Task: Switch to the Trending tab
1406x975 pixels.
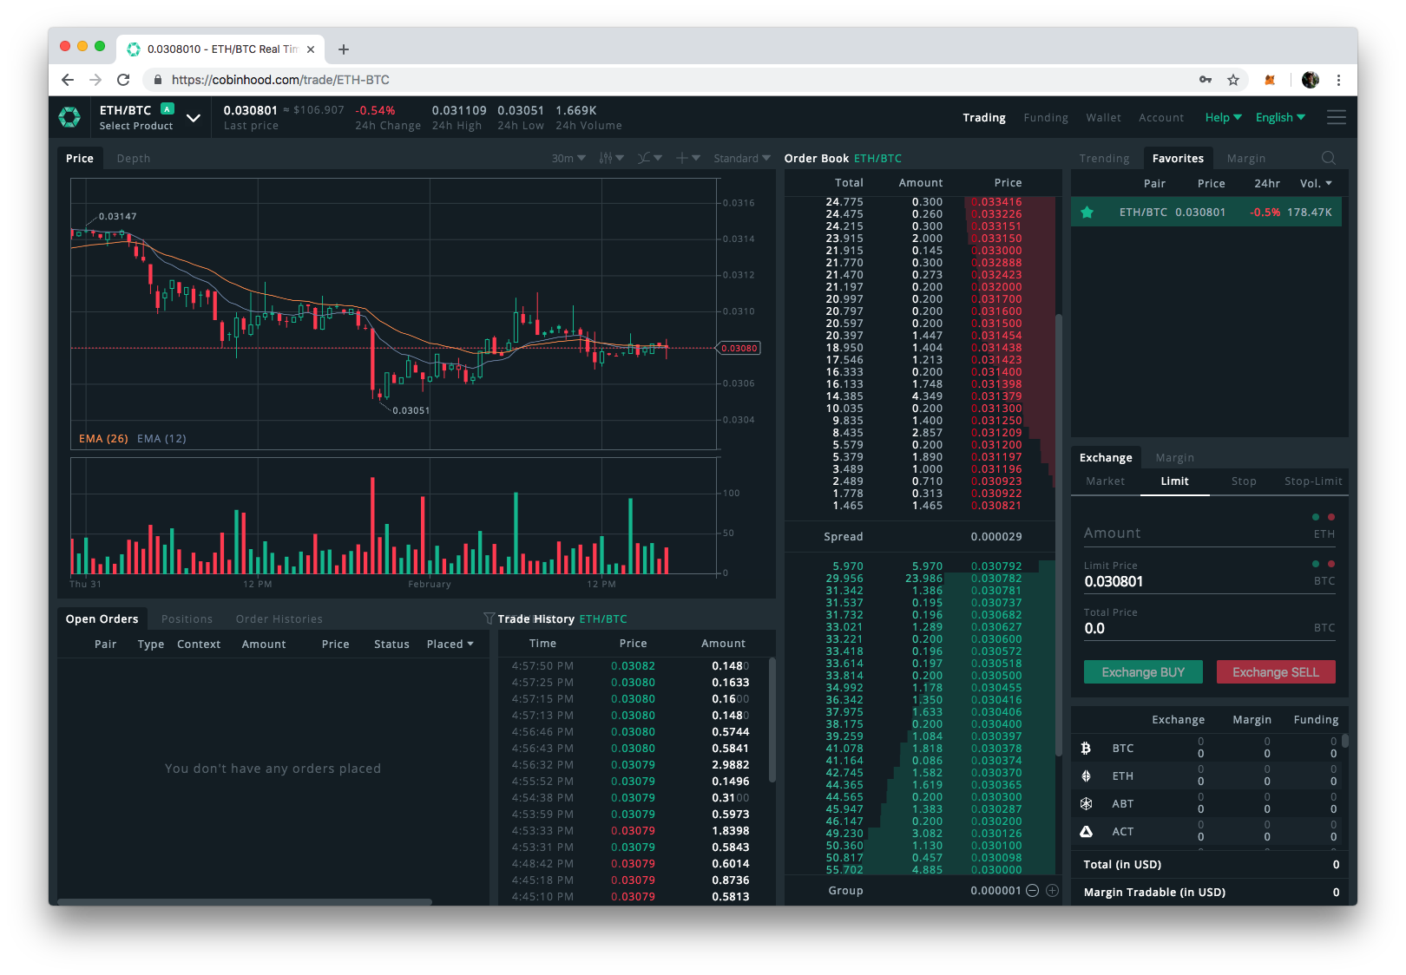Action: (1104, 158)
